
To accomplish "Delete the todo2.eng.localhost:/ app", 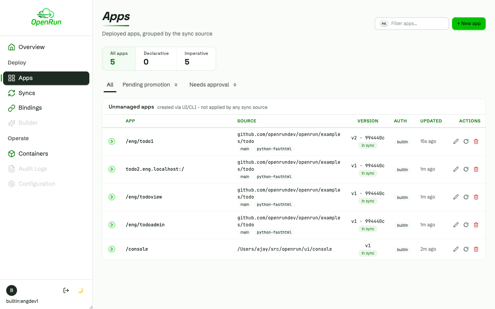I will coord(476,169).
